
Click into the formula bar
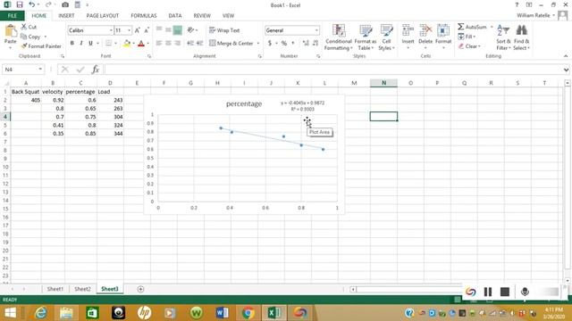(x=333, y=70)
